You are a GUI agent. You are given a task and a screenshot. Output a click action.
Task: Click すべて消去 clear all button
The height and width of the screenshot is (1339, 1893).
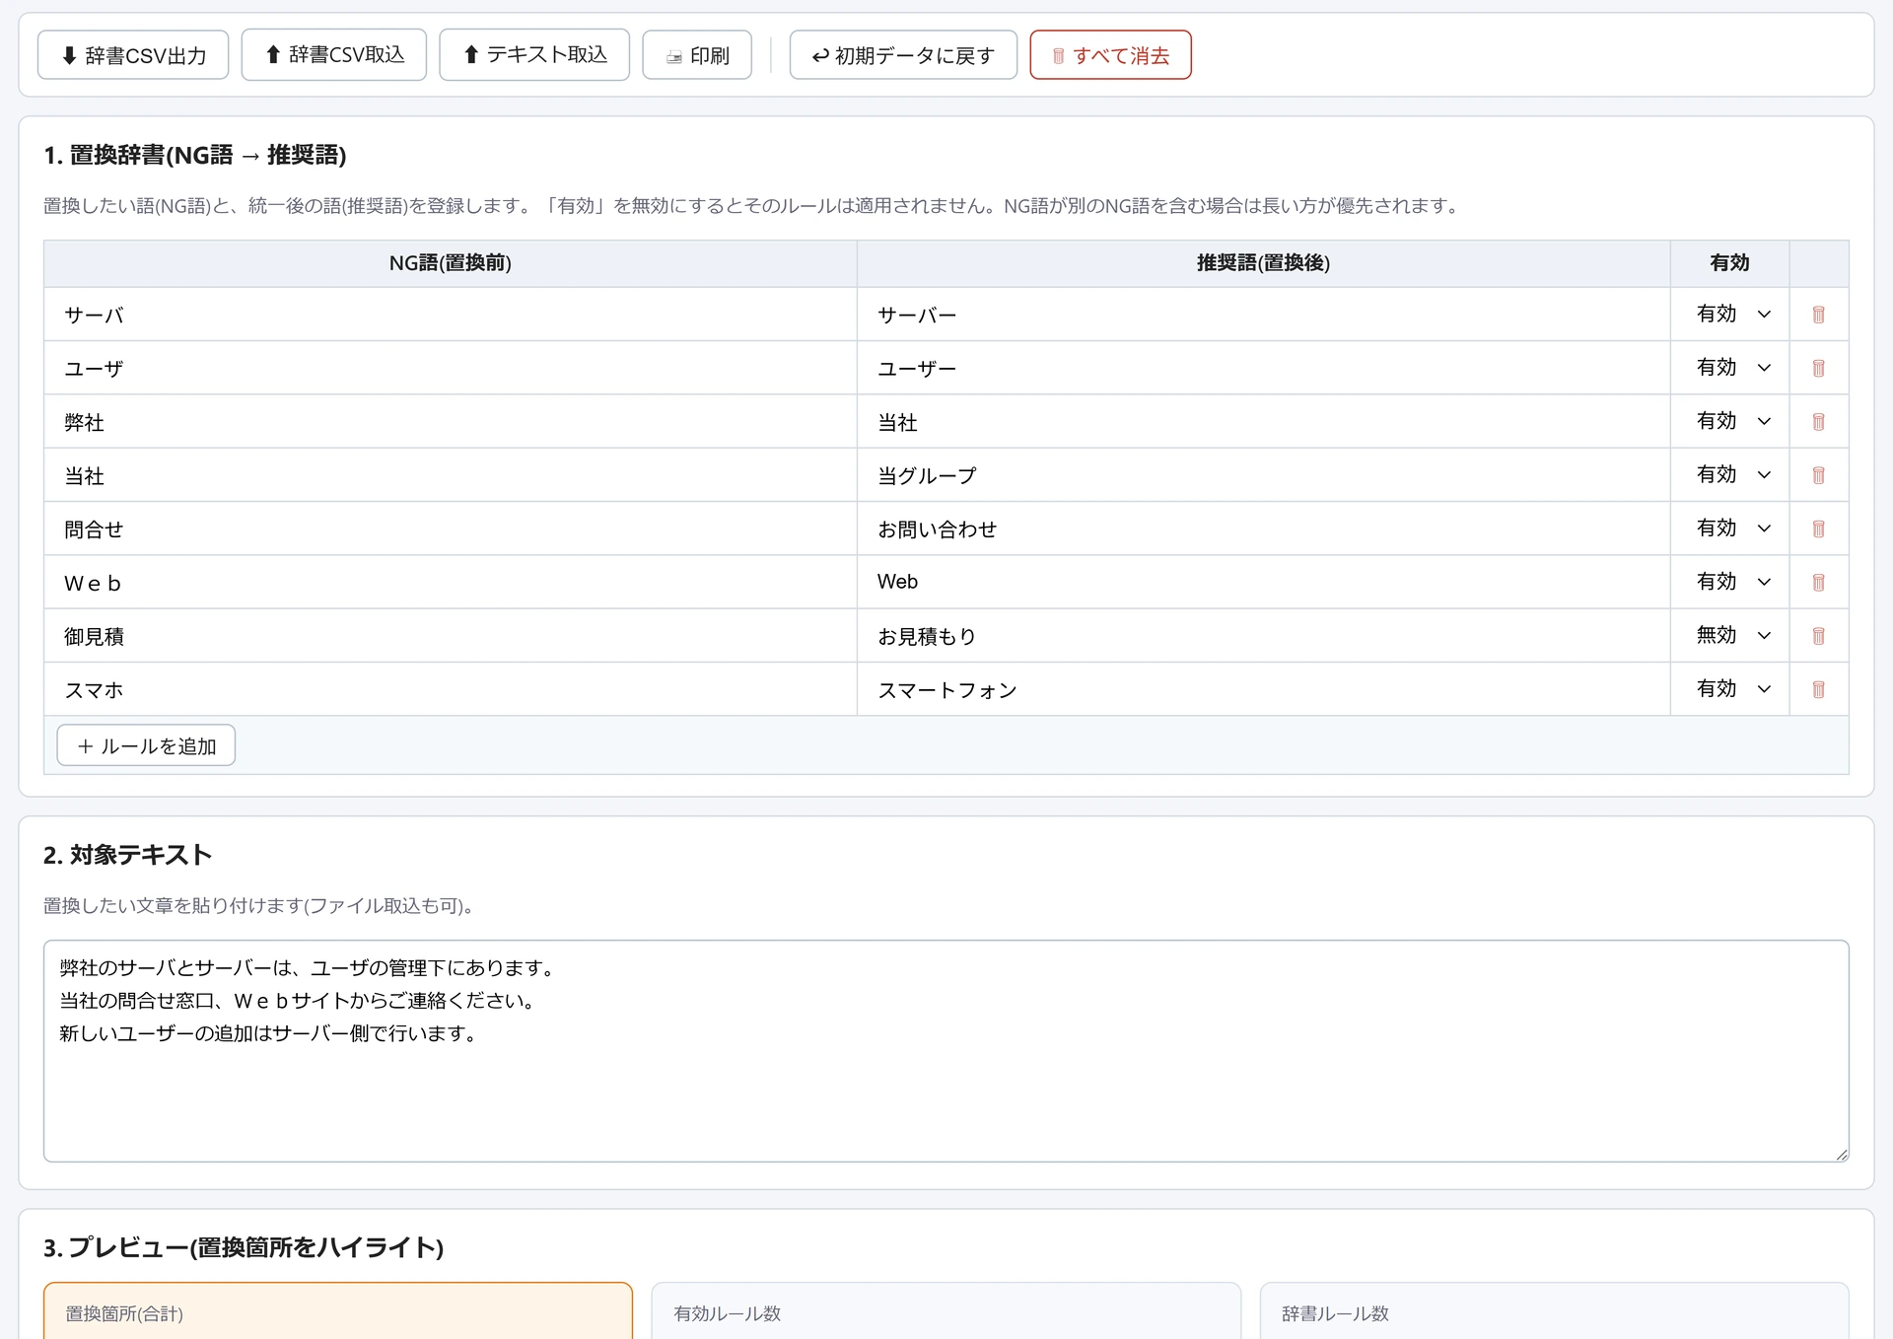click(x=1110, y=55)
